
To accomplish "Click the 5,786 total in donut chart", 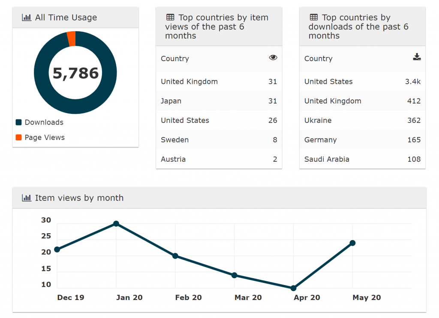I will coord(75,73).
